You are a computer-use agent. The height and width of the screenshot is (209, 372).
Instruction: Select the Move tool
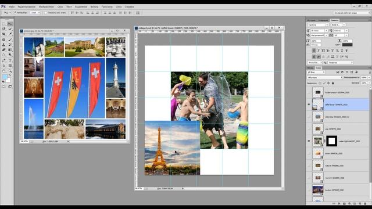pos(10,24)
